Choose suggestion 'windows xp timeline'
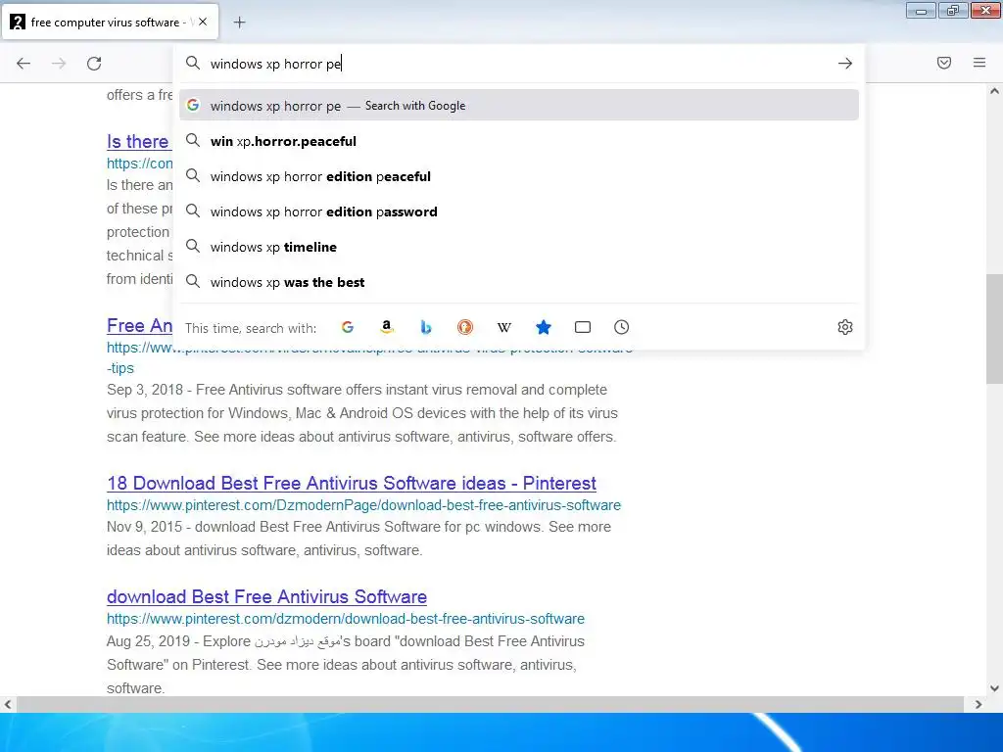 519,246
